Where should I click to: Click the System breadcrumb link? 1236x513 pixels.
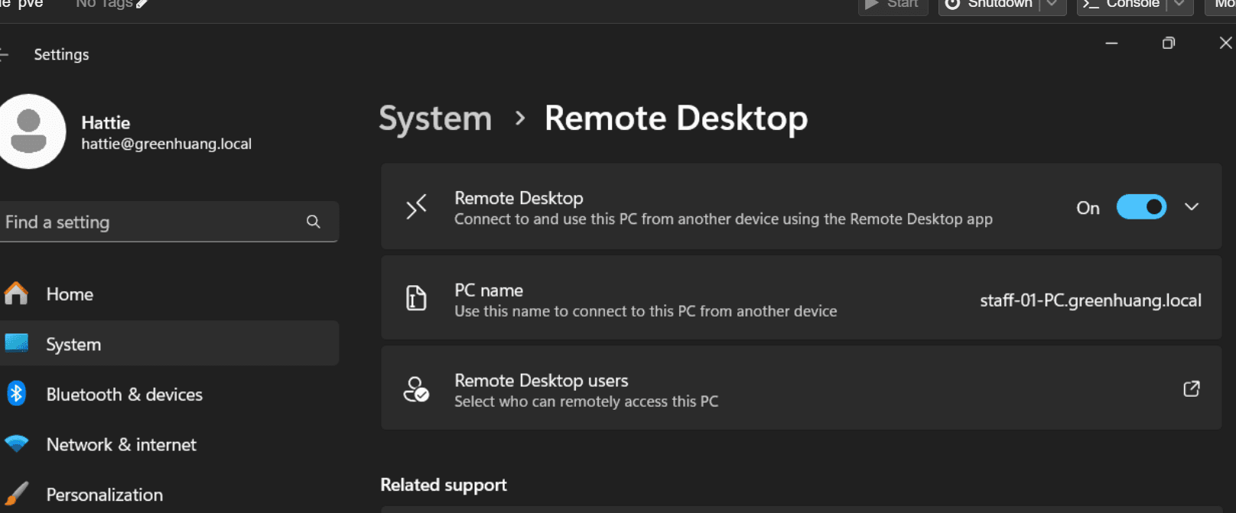(435, 119)
